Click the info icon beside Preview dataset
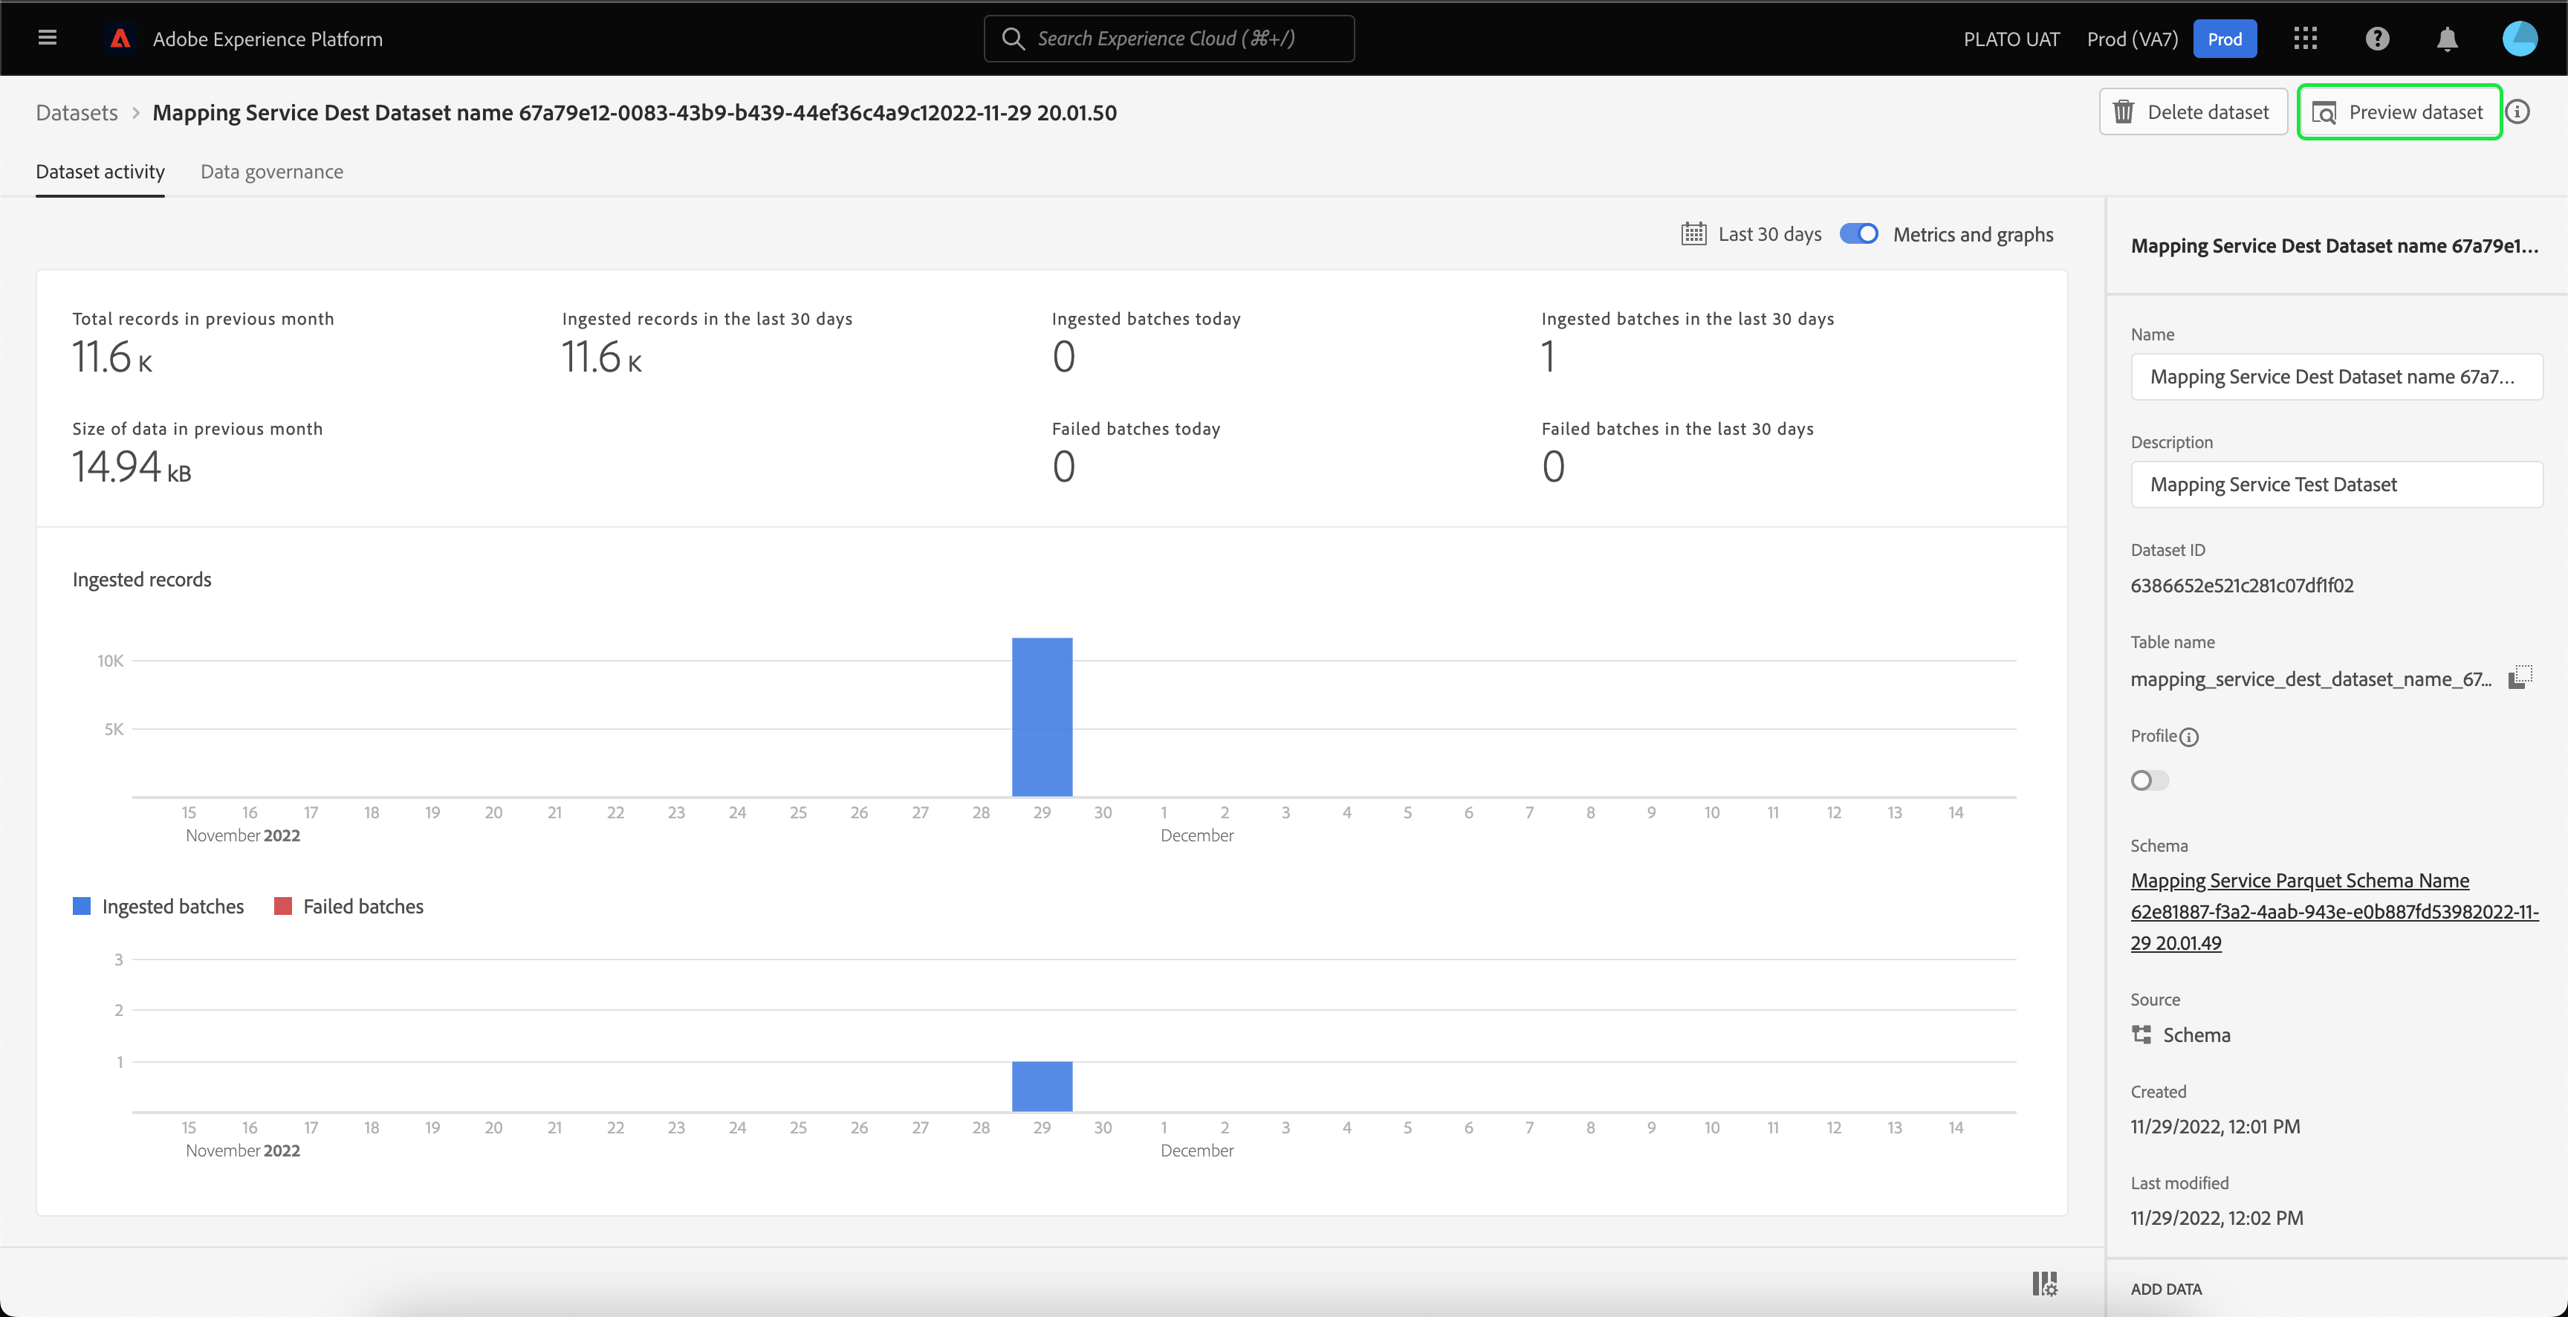 [x=2518, y=111]
